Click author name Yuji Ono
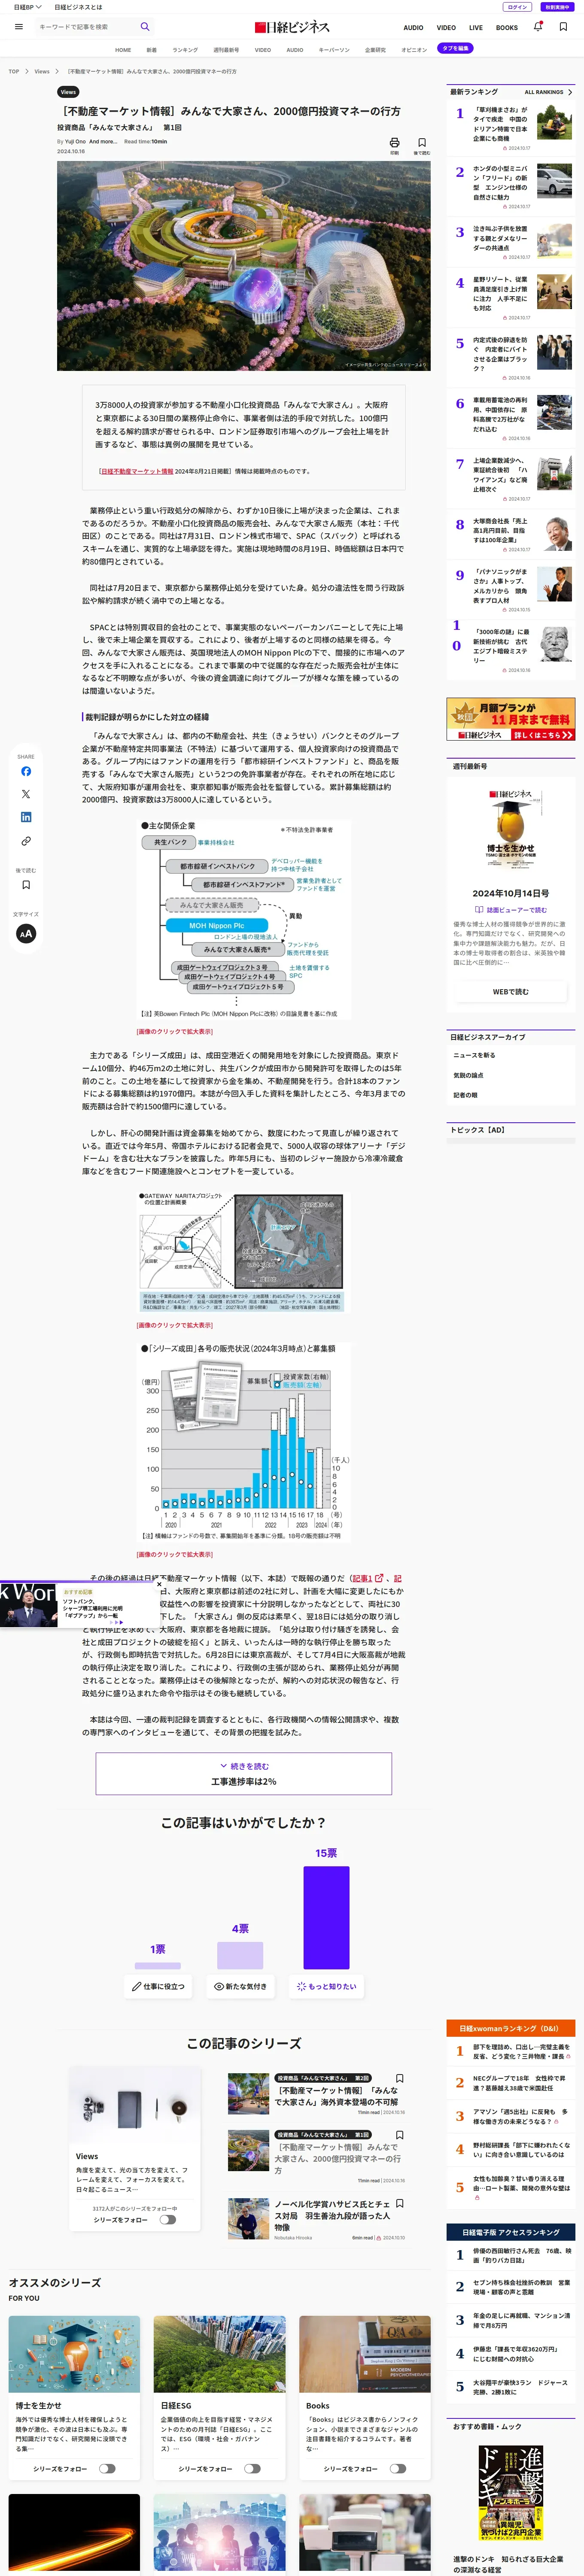Viewport: 584px width, 2576px height. click(x=76, y=142)
